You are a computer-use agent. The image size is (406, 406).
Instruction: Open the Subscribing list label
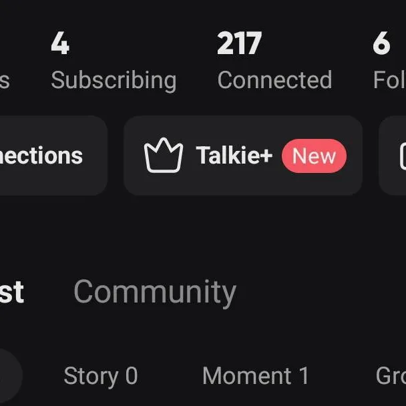coord(114,80)
